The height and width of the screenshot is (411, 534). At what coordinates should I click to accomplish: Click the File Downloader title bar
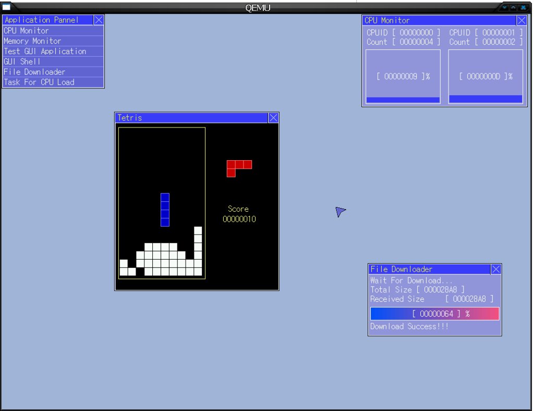pos(430,269)
